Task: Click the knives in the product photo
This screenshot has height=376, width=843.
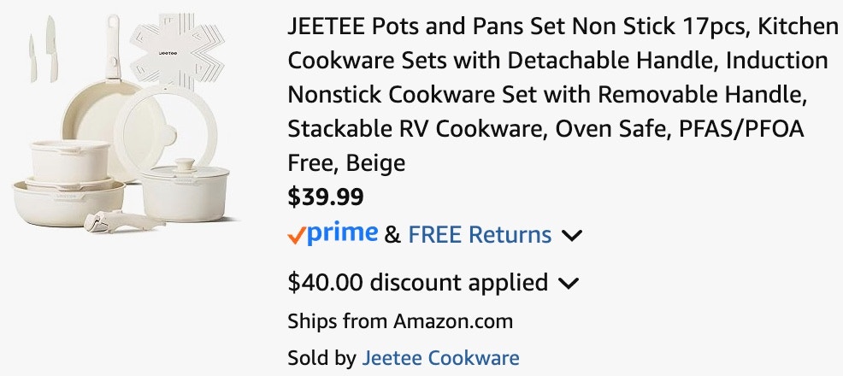Action: 43,53
